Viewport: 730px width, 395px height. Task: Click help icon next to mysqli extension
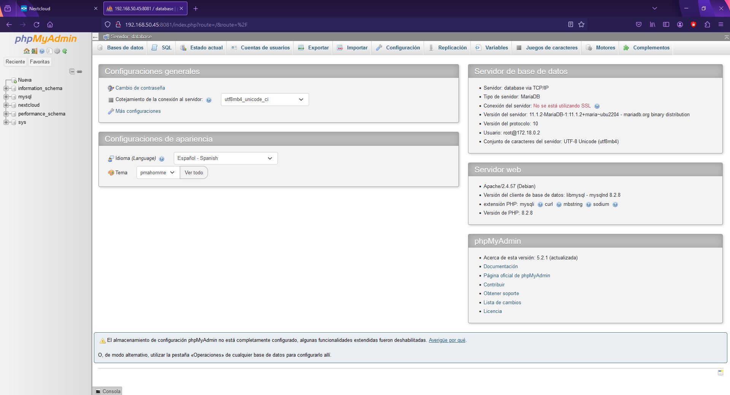pos(540,204)
